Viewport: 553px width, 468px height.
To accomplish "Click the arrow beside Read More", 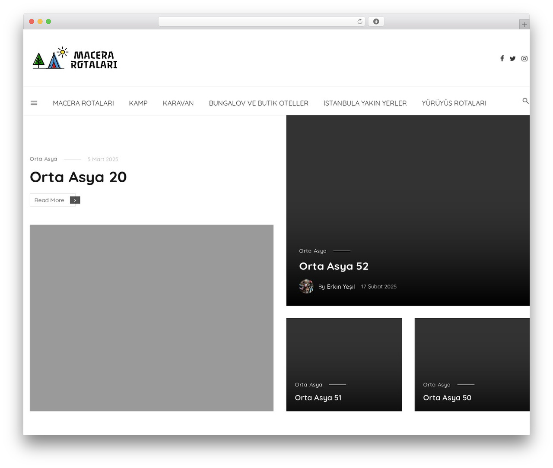I will [75, 200].
